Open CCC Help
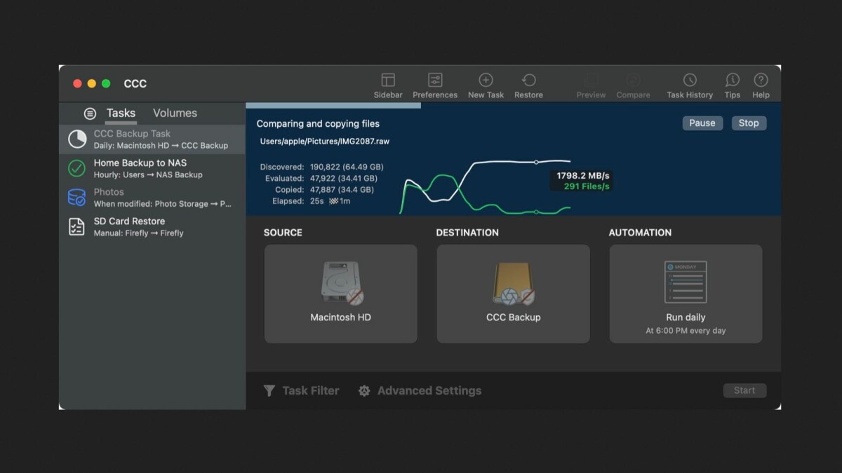The image size is (842, 473). [x=760, y=83]
